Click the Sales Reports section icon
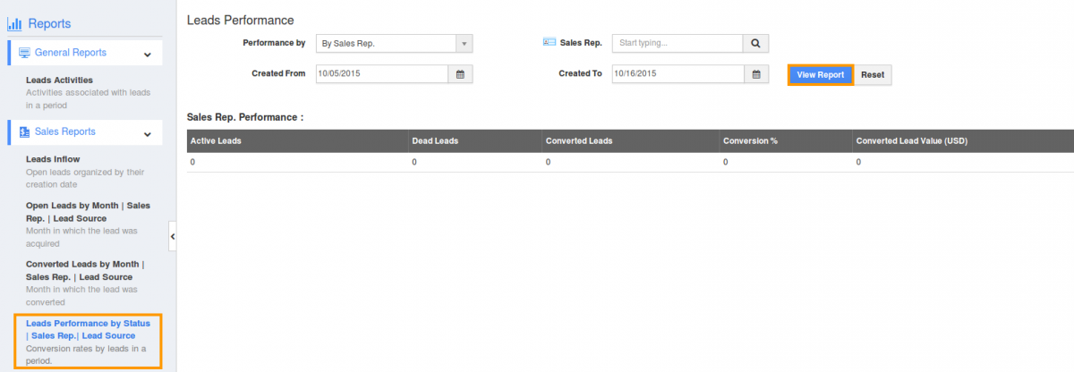The image size is (1074, 372). [24, 132]
